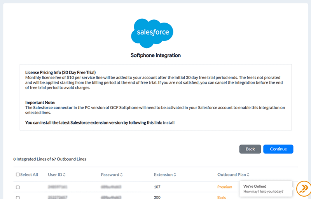Check the box for extension 300 row
This screenshot has height=199, width=311.
(x=18, y=197)
